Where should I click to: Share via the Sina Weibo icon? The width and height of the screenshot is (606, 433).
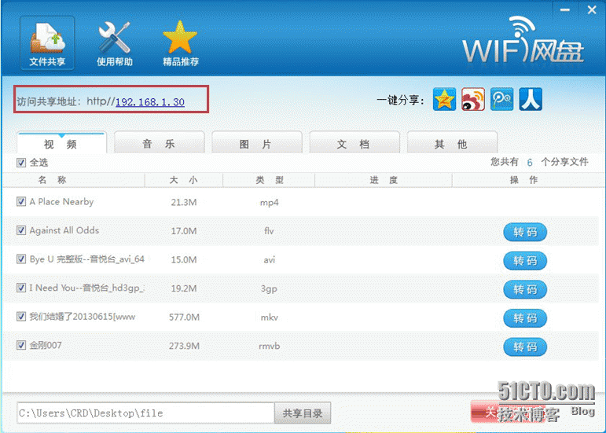473,99
